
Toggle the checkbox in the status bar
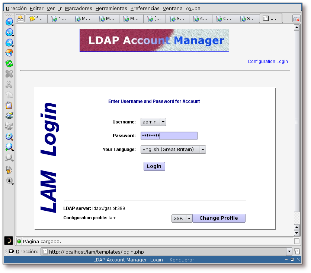296,241
